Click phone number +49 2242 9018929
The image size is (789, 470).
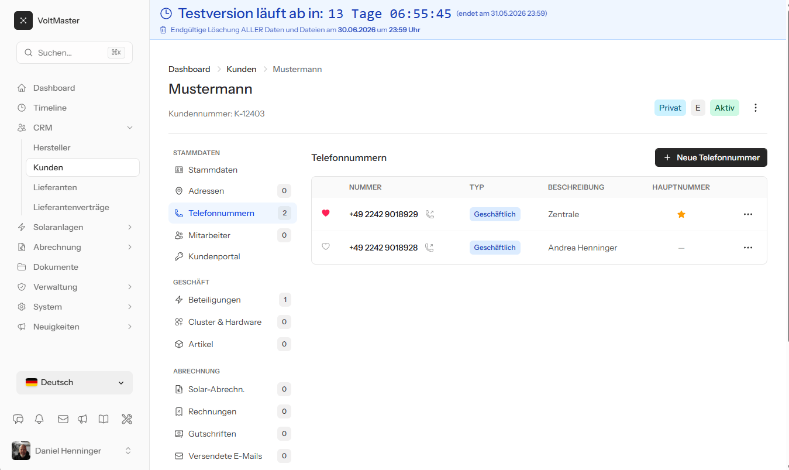384,214
